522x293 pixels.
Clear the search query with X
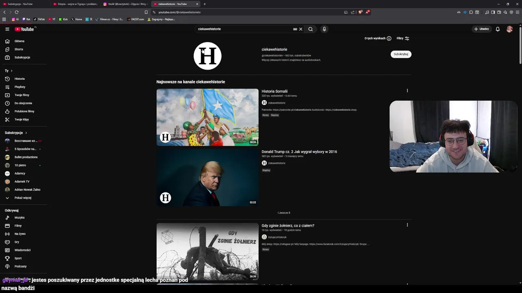pyautogui.click(x=301, y=29)
